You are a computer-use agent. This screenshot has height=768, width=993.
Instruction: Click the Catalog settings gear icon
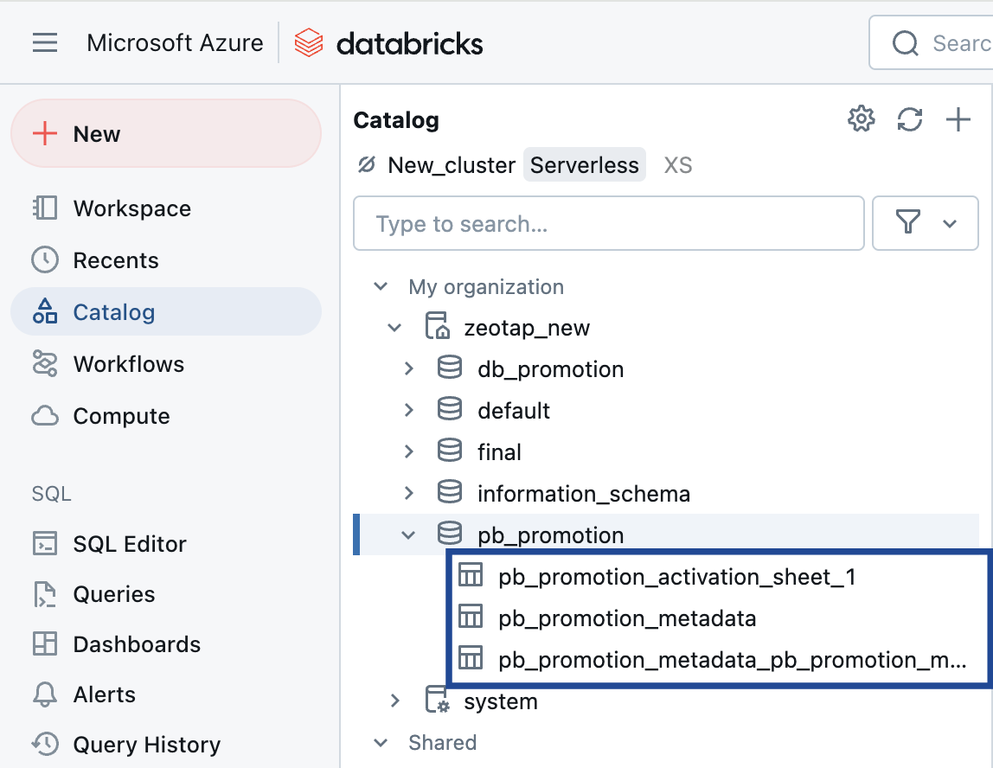pos(861,119)
